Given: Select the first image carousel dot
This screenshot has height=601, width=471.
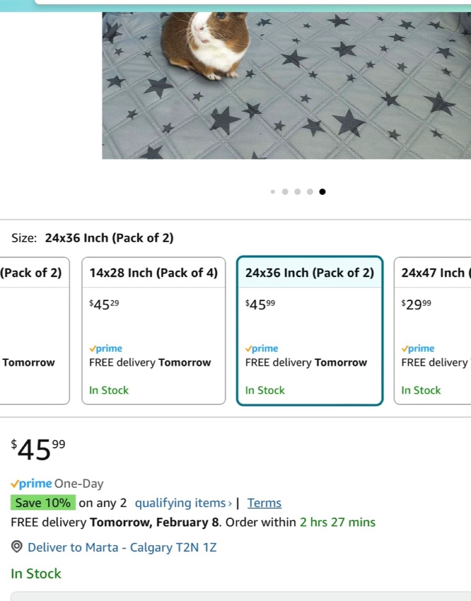Looking at the screenshot, I should [x=273, y=192].
